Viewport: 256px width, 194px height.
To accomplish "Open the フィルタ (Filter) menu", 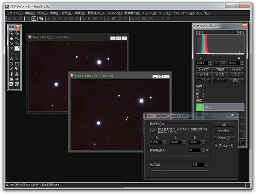I will (114, 13).
